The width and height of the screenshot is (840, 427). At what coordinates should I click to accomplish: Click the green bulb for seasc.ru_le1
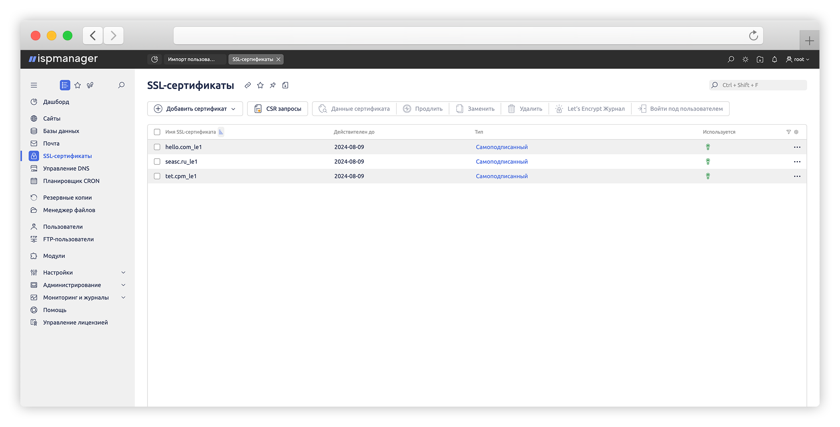tap(708, 162)
